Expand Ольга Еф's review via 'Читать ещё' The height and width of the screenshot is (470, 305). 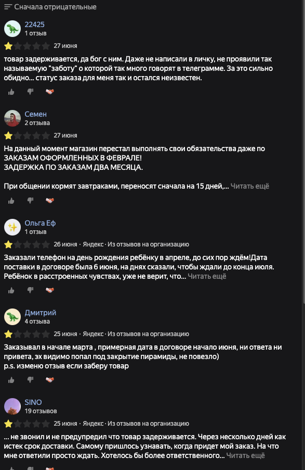pyautogui.click(x=207, y=276)
